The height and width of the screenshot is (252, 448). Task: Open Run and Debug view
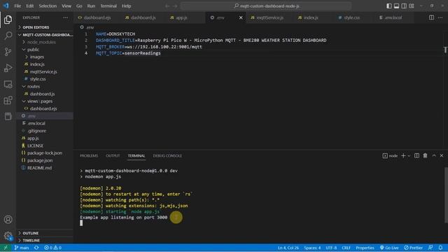[x=8, y=68]
